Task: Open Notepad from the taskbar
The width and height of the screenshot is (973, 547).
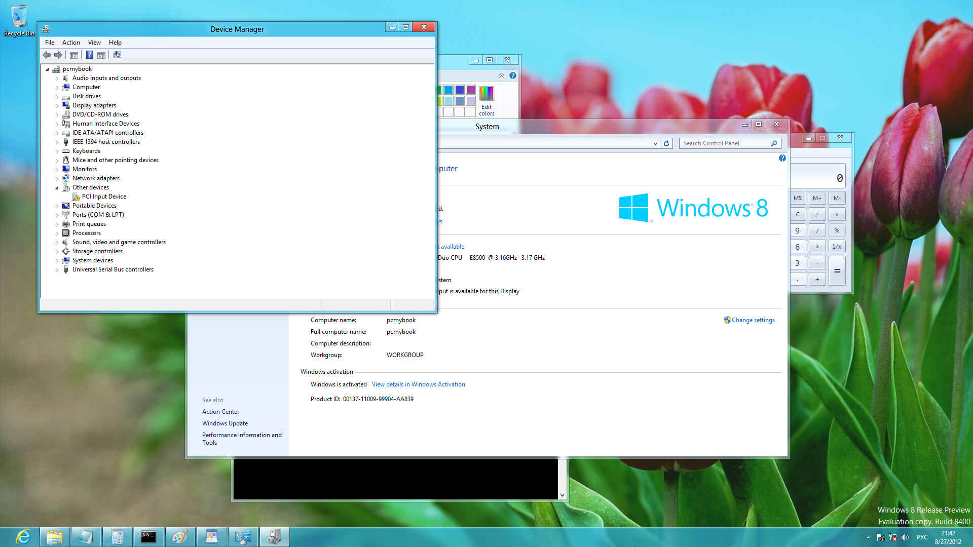Action: pos(86,537)
